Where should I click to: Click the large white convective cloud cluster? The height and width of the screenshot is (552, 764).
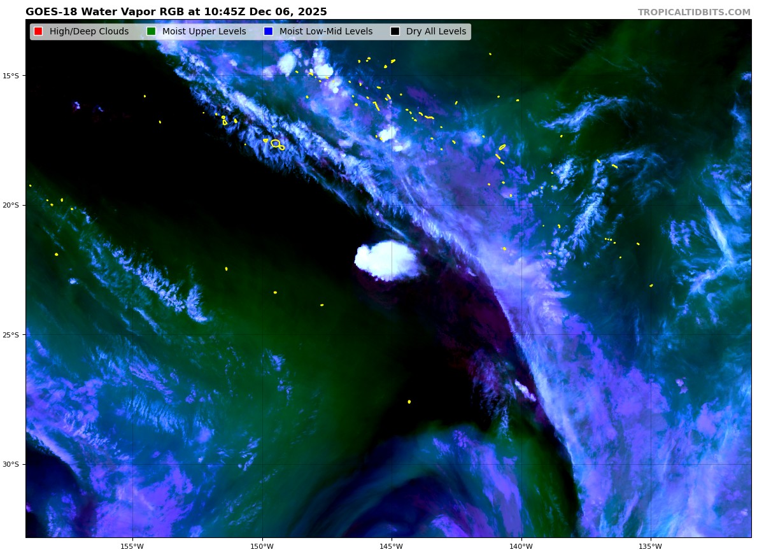[x=388, y=260]
